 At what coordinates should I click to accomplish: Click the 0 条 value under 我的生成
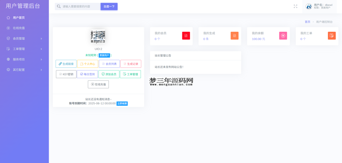pos(206,39)
